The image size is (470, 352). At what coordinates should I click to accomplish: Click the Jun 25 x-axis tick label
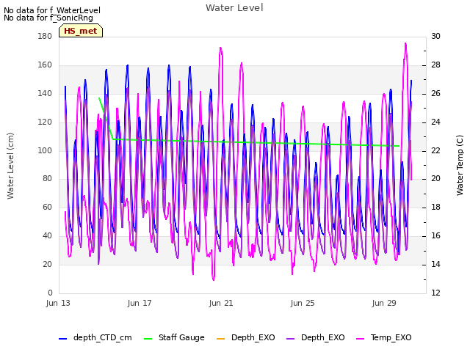pyautogui.click(x=303, y=303)
